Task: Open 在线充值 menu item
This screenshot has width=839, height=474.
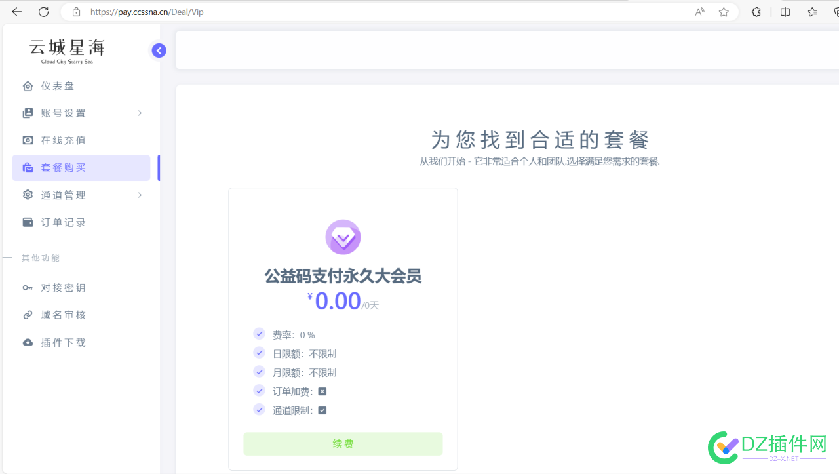Action: coord(81,140)
